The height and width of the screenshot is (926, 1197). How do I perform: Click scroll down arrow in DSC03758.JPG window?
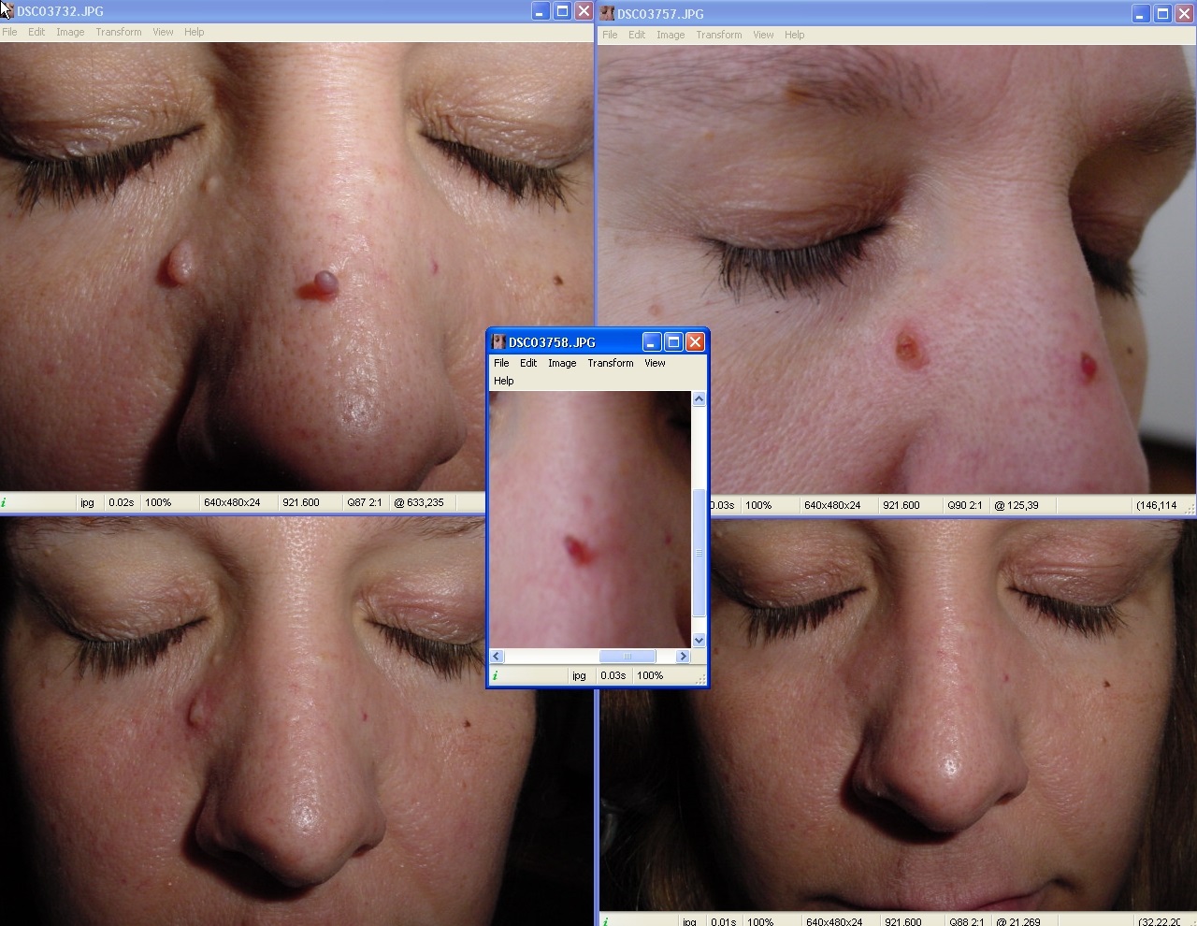point(699,640)
